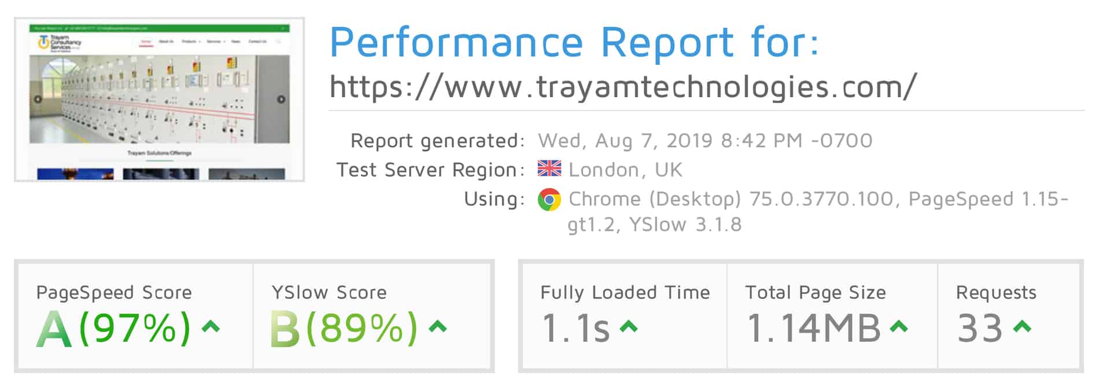
Task: Click the arrow next to 1.14MB page size
Action: (x=898, y=327)
